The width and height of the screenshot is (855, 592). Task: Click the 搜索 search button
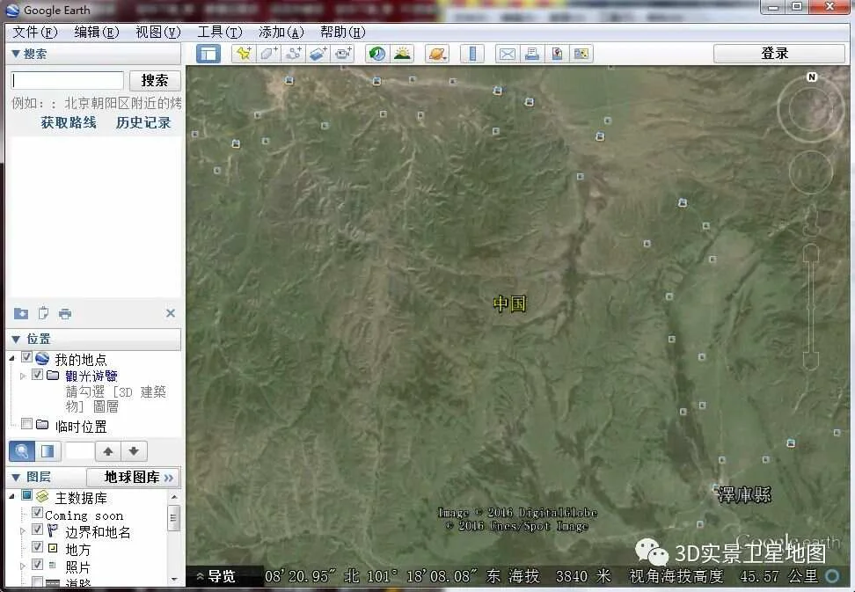click(x=155, y=80)
